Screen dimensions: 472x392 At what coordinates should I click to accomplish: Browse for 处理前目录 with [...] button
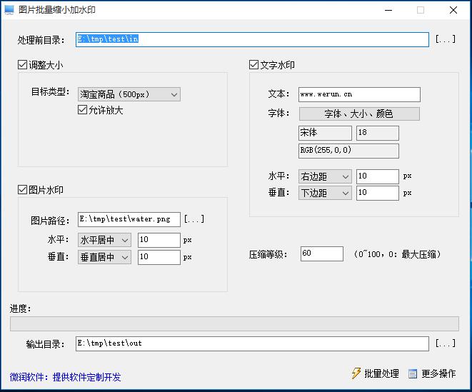click(x=446, y=39)
